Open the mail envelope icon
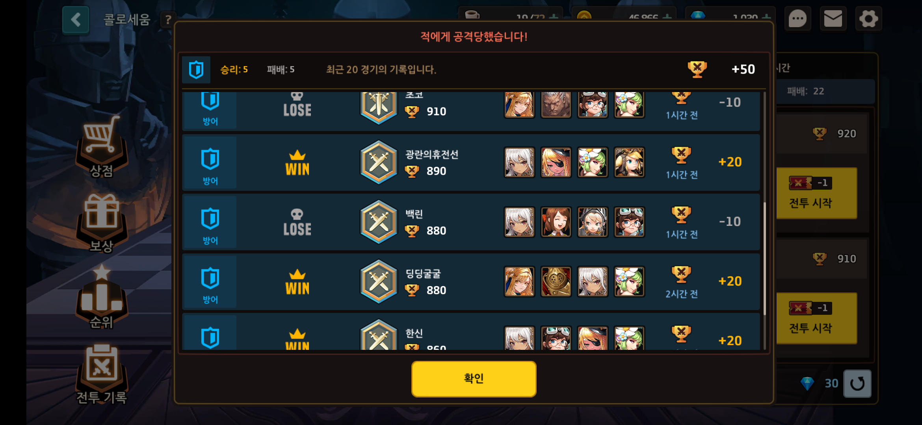The width and height of the screenshot is (922, 425). coord(833,18)
